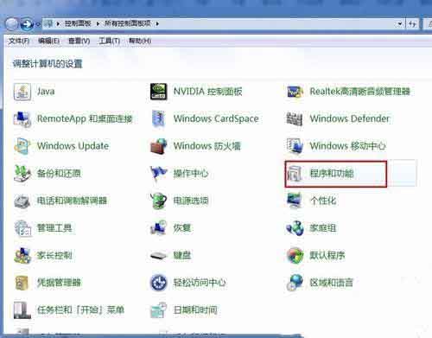Open the Windows 防火墙 icon

[158, 146]
